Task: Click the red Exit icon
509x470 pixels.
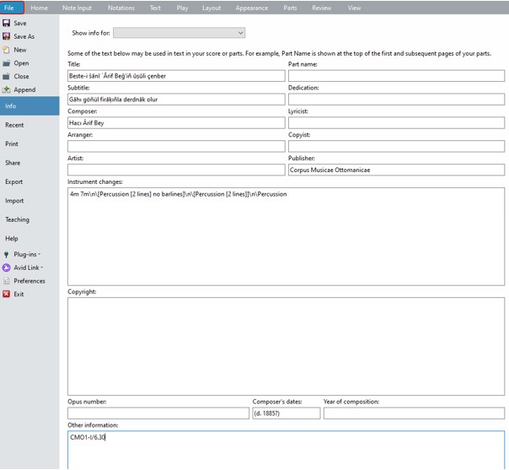Action: pos(7,294)
